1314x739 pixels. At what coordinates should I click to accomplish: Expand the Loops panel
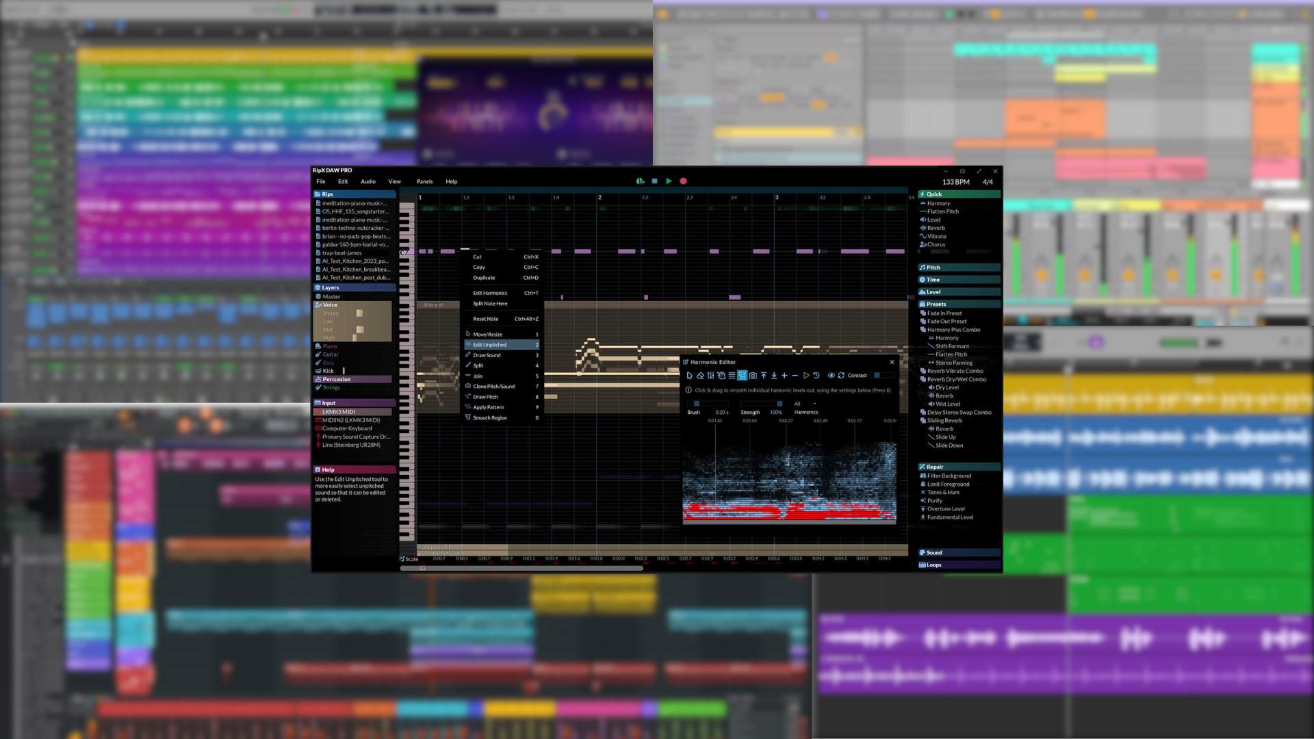[x=959, y=565]
